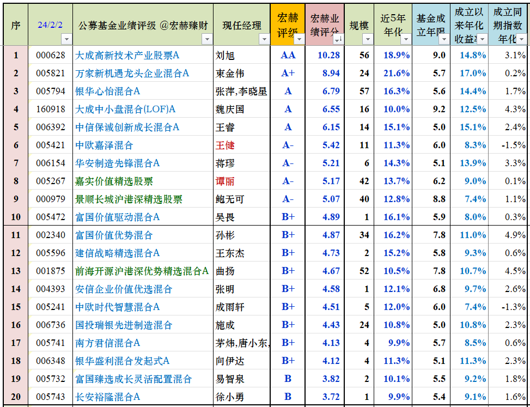
Task: Select fund code cell 006392
Action: click(x=50, y=127)
